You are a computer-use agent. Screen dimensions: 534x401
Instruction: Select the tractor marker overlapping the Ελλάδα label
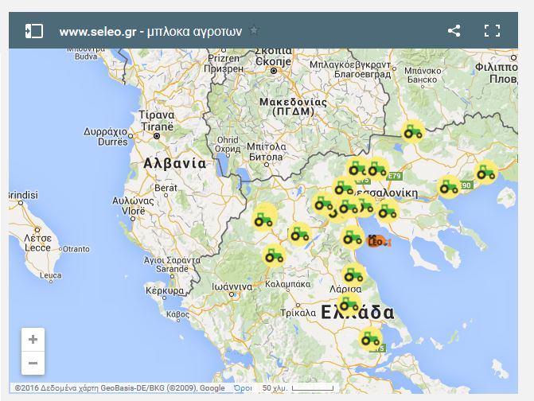click(349, 304)
